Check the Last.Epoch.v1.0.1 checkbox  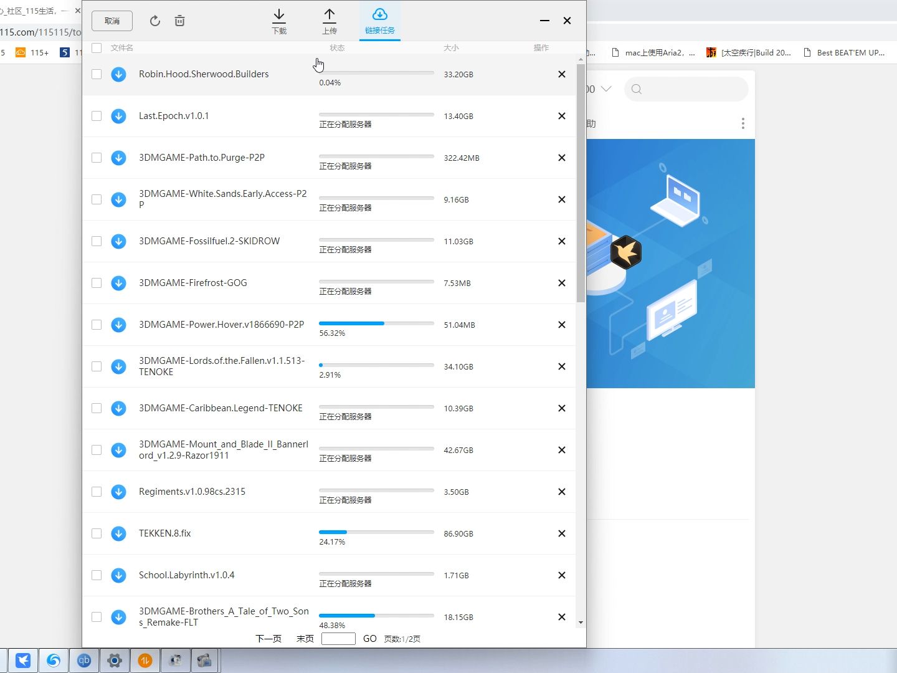97,116
